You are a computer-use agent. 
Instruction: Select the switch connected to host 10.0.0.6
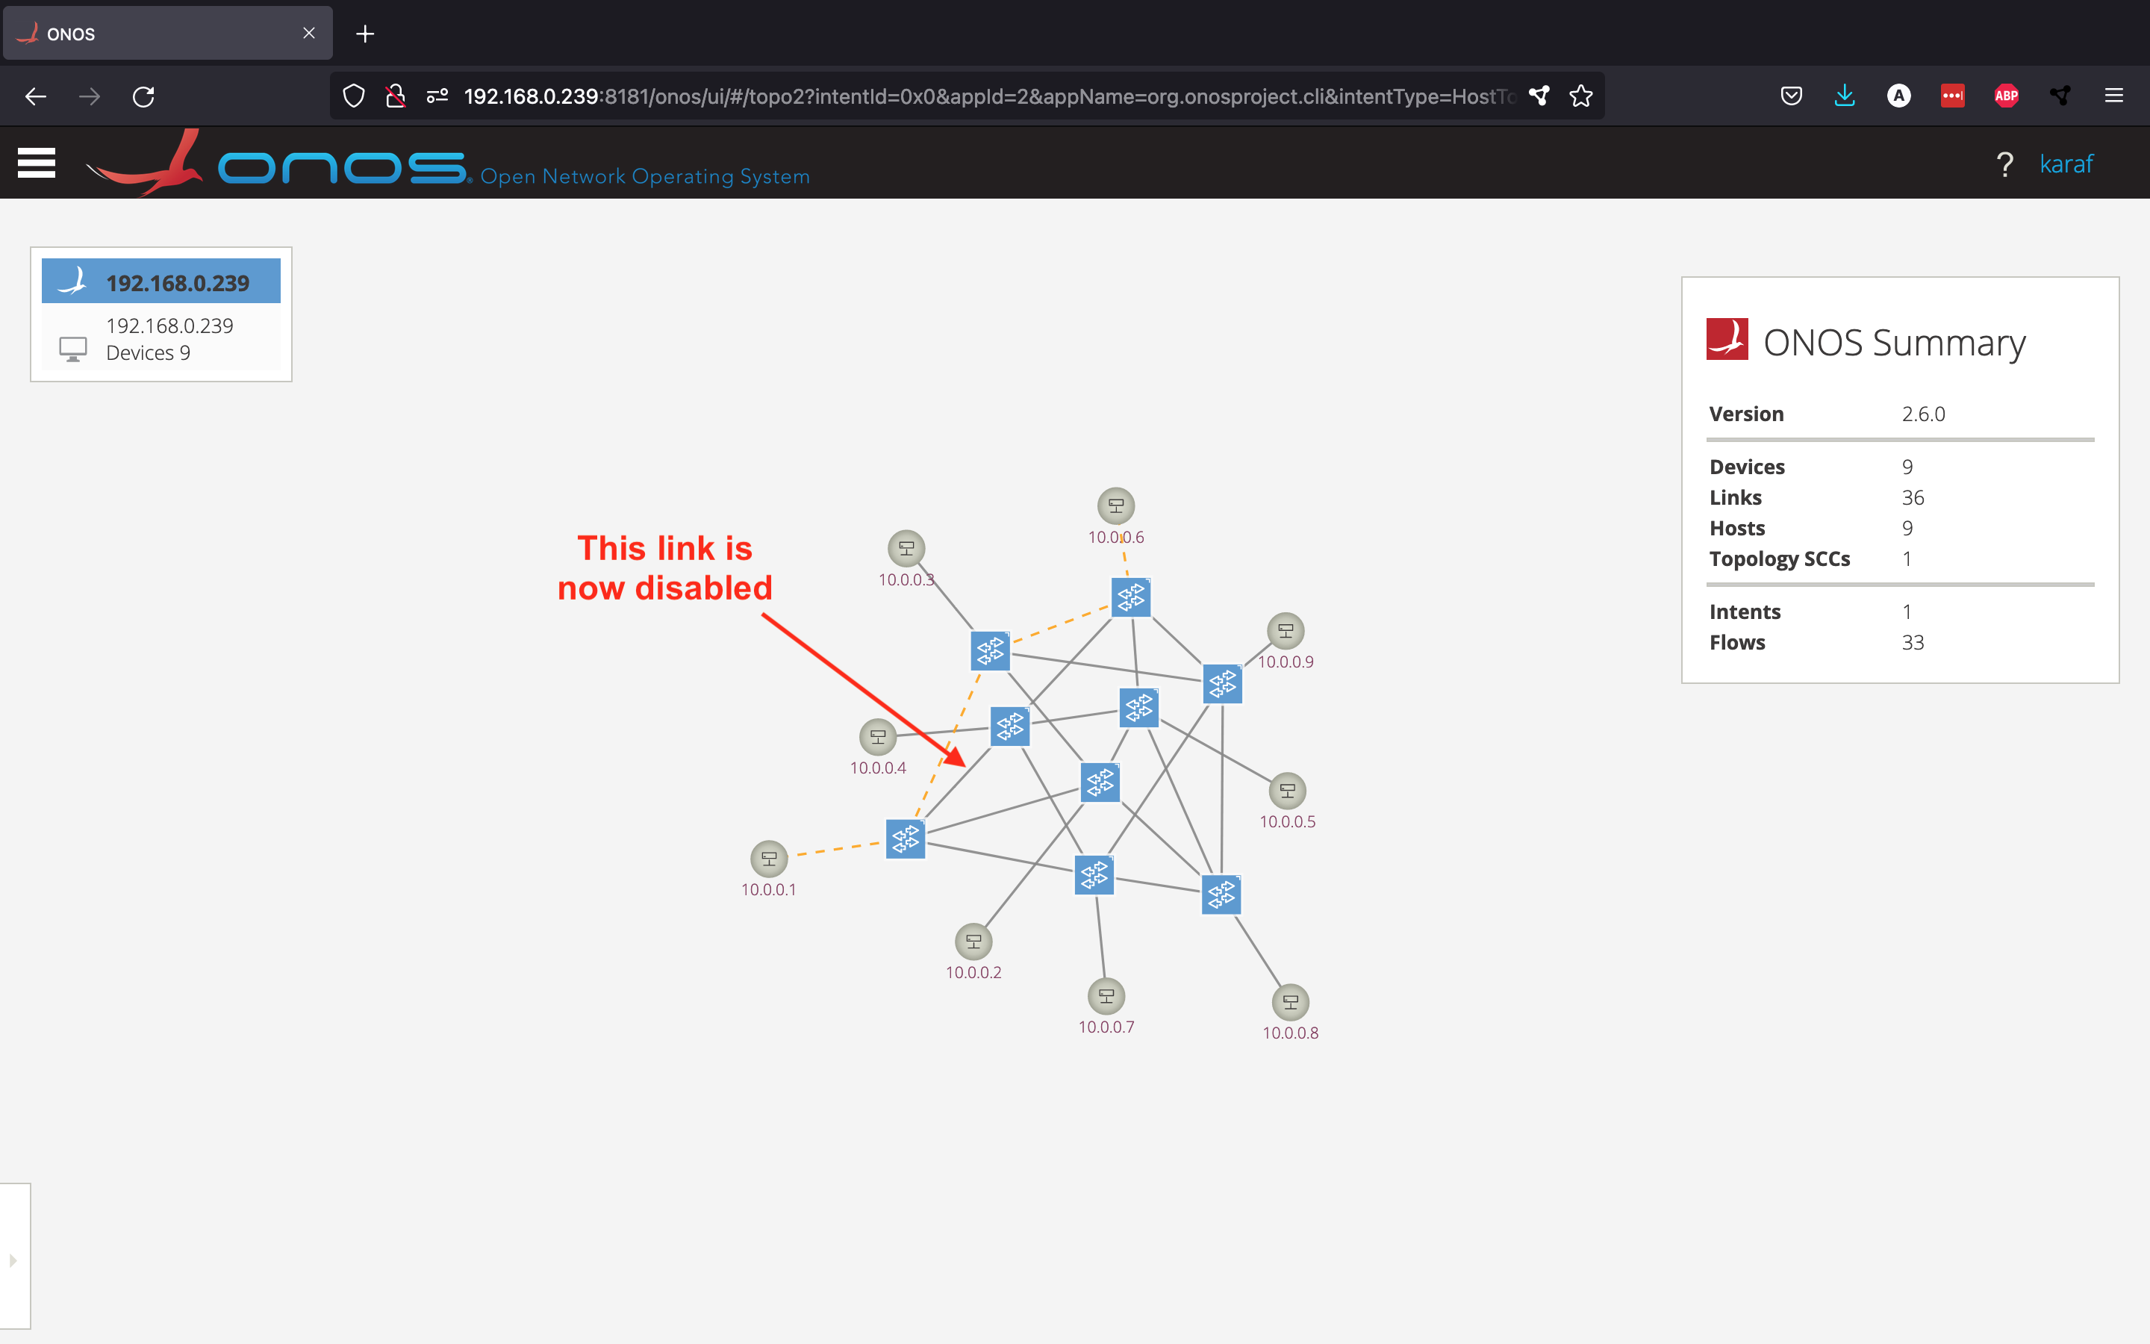click(x=1131, y=597)
